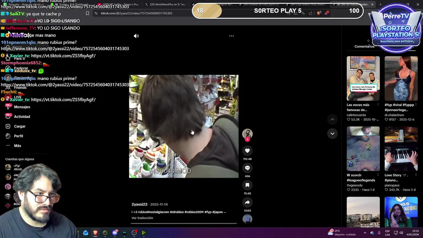This screenshot has width=423, height=238.
Task: Open LIVE in the sidebar
Action: click(14, 97)
